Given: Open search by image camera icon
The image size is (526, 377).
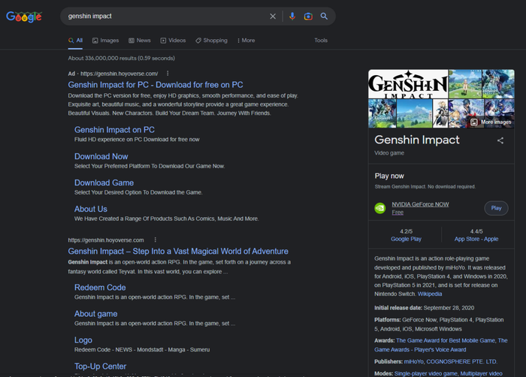Looking at the screenshot, I should point(308,16).
